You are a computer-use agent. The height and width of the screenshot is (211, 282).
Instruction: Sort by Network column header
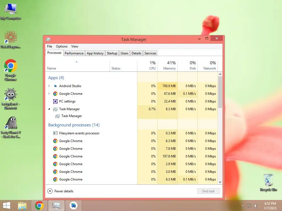pyautogui.click(x=208, y=66)
